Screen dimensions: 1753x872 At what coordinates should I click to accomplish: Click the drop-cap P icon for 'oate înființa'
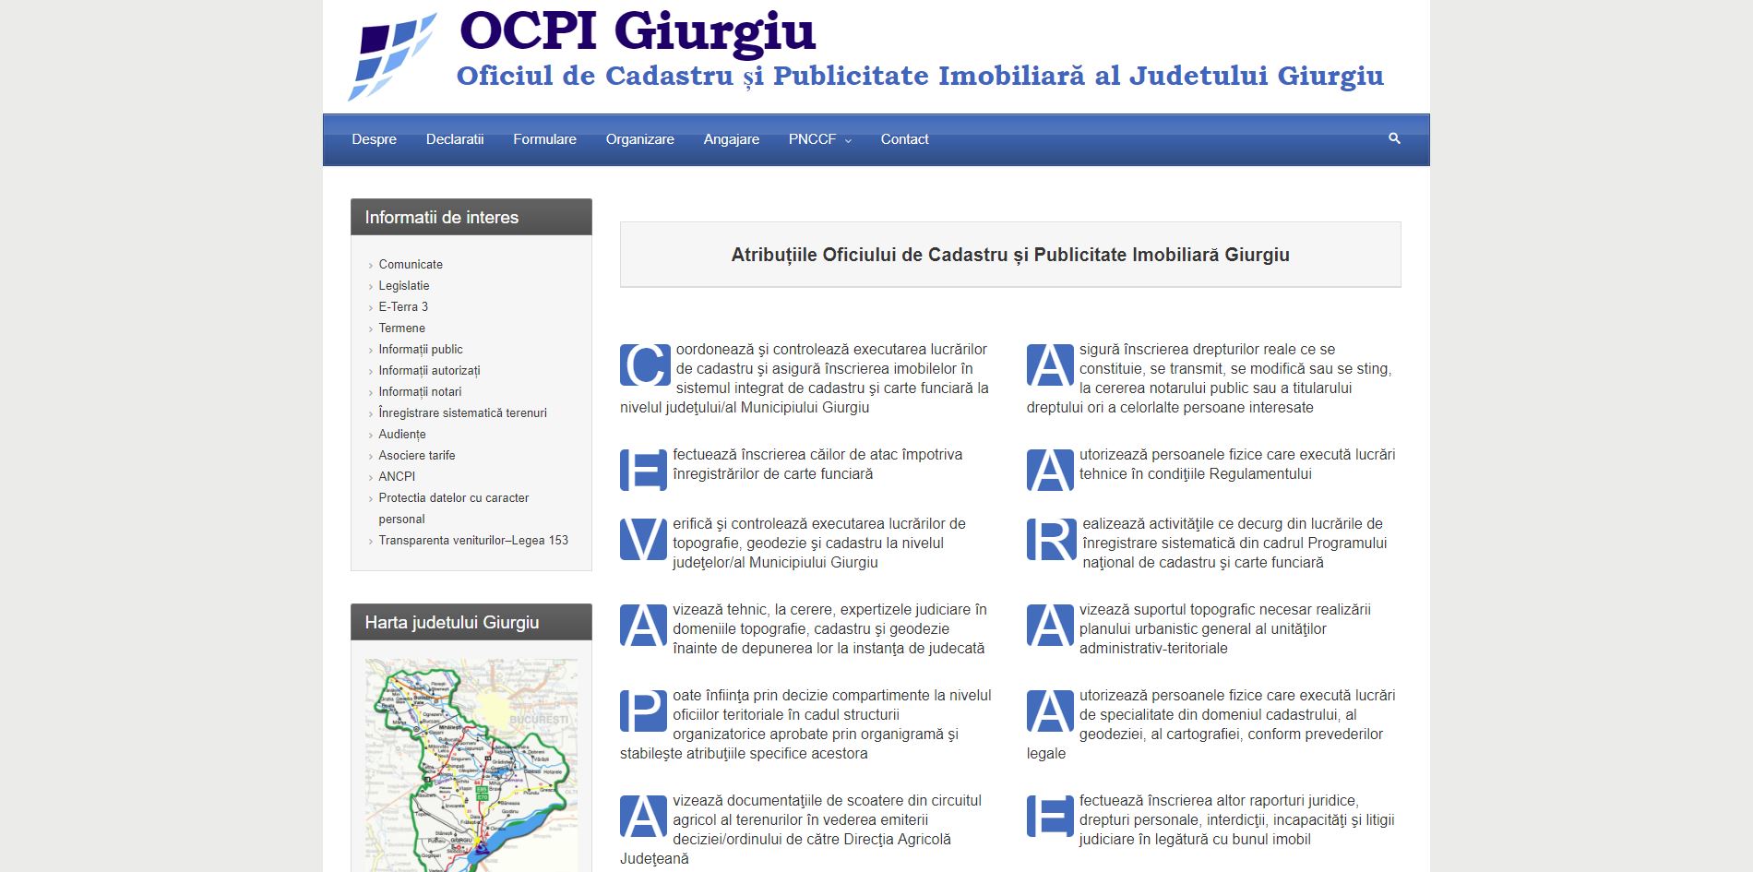tap(643, 711)
